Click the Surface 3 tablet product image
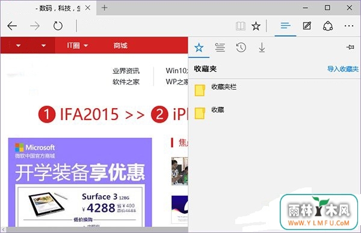Screen dimensions: 361x233 coord(49,204)
